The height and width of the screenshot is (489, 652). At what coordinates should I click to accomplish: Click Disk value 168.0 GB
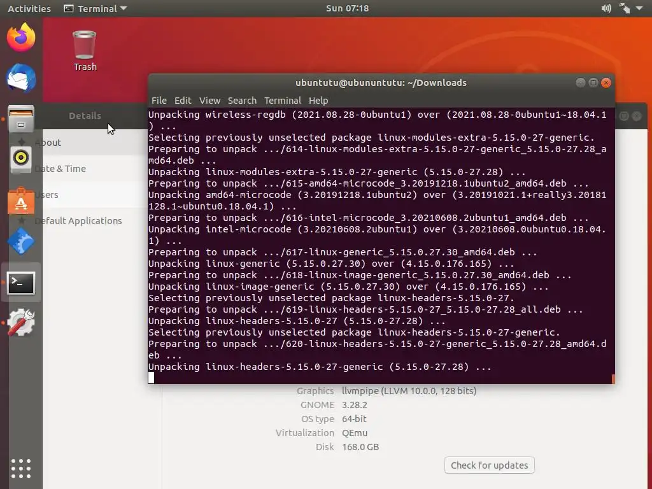coord(360,447)
